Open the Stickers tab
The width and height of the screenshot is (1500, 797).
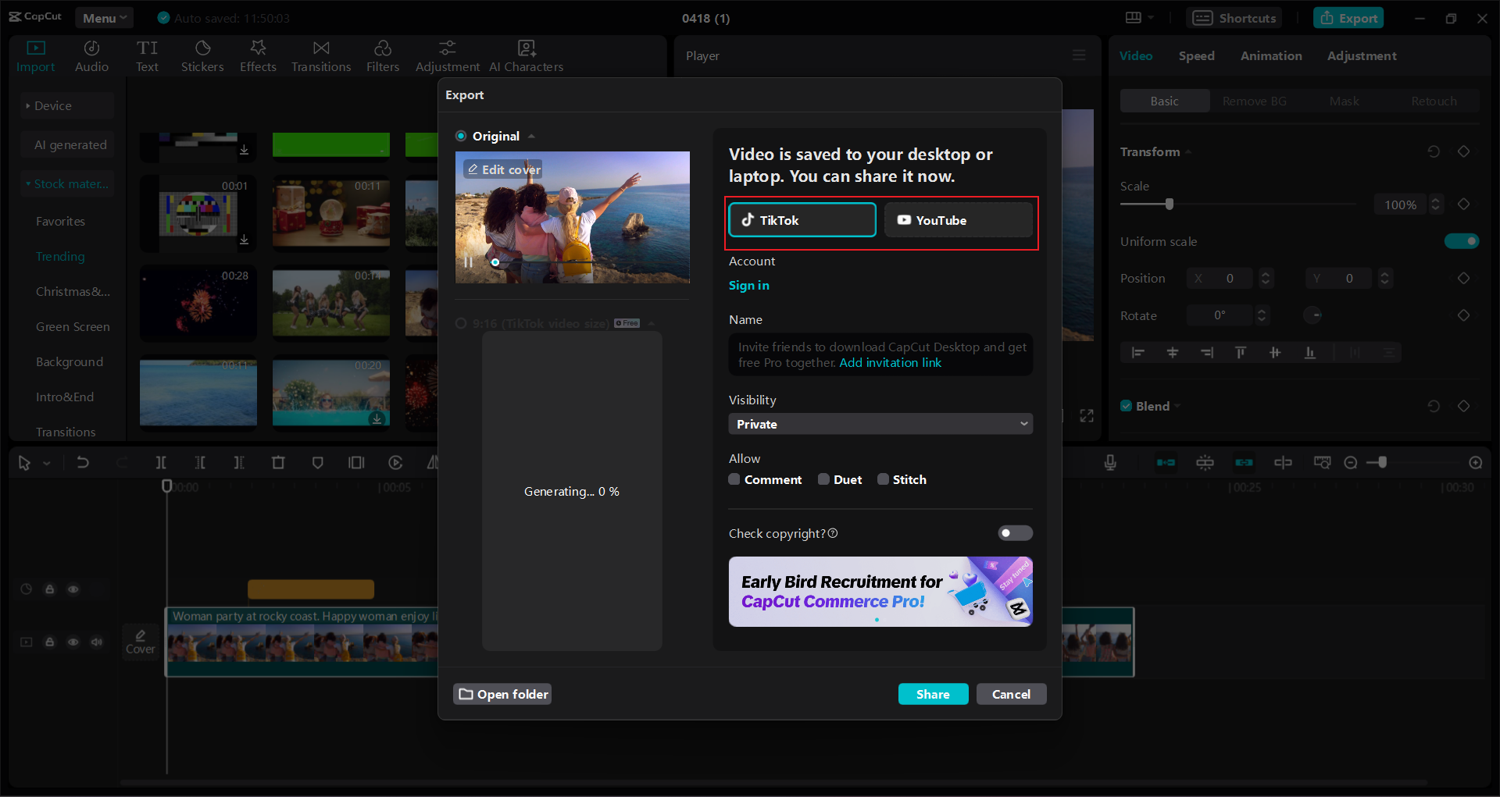(x=202, y=56)
